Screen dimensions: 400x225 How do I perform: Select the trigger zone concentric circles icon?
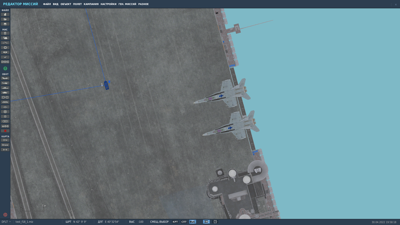pos(5,112)
